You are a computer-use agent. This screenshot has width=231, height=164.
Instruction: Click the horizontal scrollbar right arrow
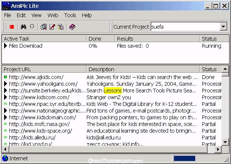[x=218, y=149]
